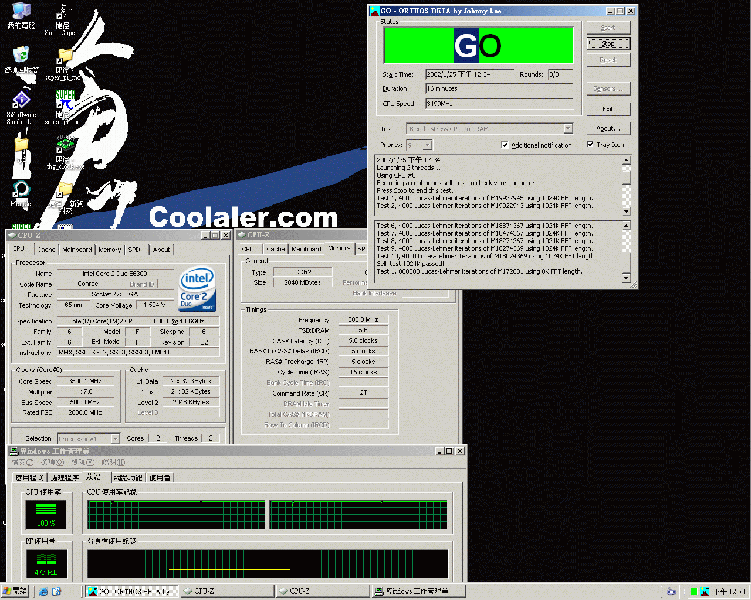Click the DRAM Frequency value 600.0 MHz
Screen dimensions: 751x600
point(363,319)
